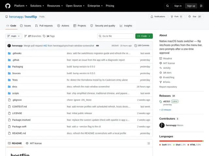Click the search magnifier icon in header
209x156 pixels.
168,6
